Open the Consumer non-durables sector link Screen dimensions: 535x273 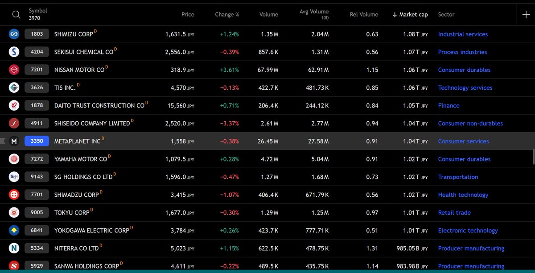470,123
